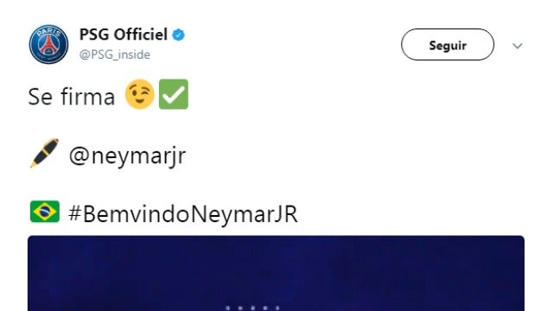This screenshot has width=553, height=311.
Task: Open the PSG Officiel display name
Action: [124, 35]
